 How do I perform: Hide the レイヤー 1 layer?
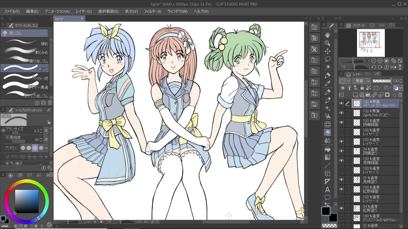(x=341, y=141)
